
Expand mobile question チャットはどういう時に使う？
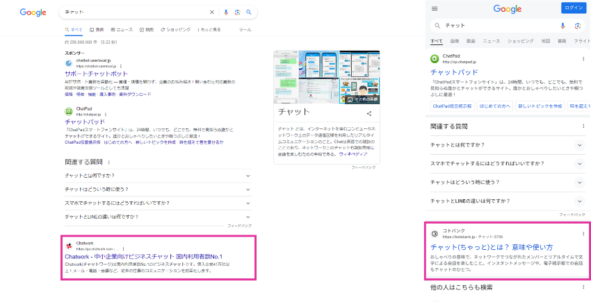(508, 183)
